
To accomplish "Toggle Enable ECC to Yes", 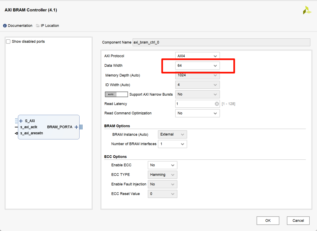I will pos(162,165).
